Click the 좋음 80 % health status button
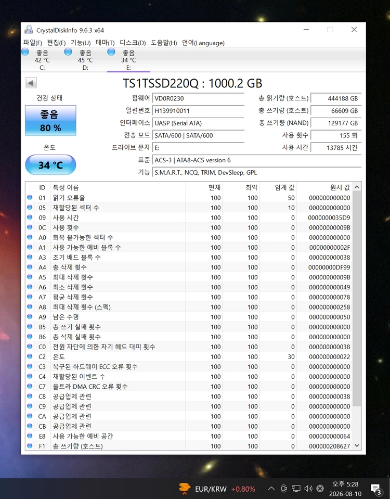390x499 pixels. click(50, 121)
